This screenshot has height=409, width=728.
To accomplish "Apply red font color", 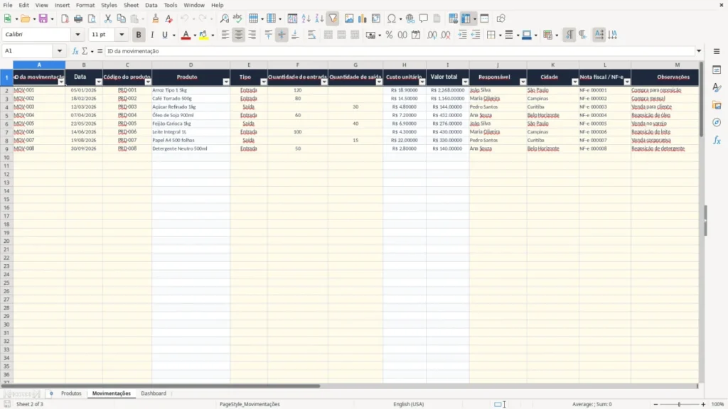I will pos(186,35).
